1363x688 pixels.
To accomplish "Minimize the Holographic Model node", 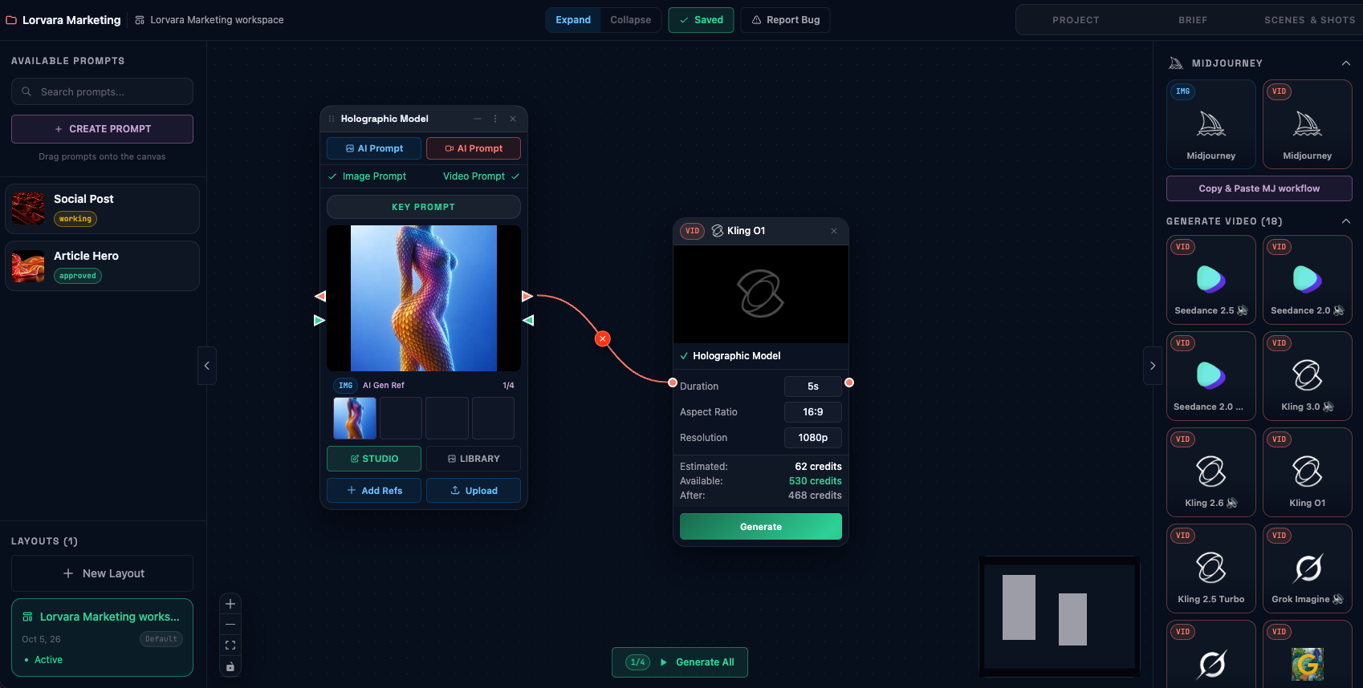I will 478,119.
